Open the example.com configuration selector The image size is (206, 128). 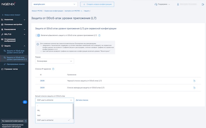pyautogui.click(x=54, y=4)
